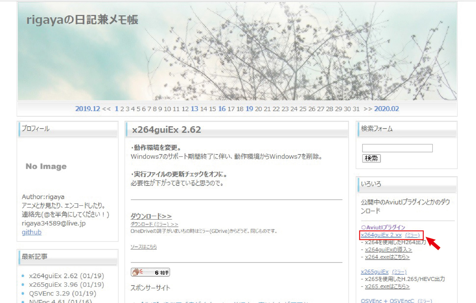Click the 検索 search button
The image size is (476, 303).
pos(371,158)
